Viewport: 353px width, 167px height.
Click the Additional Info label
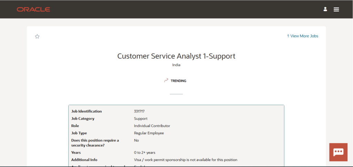84,160
